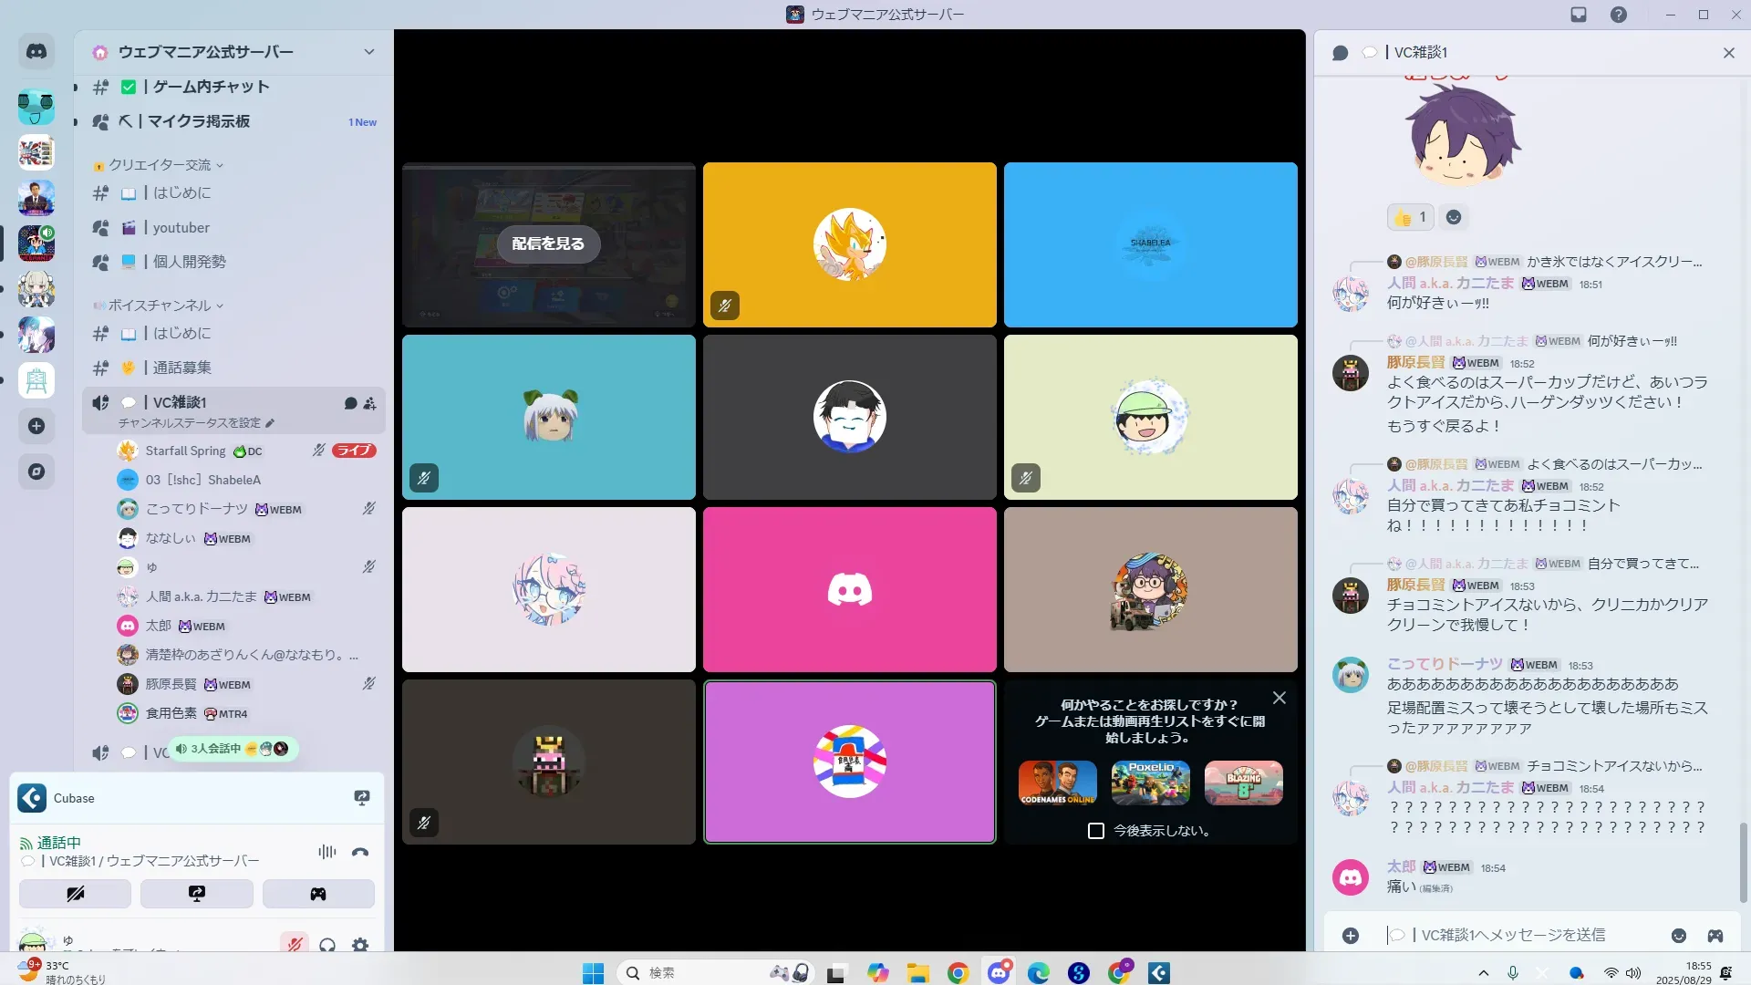This screenshot has height=985, width=1751.
Task: Open the youtuber channel
Action: (181, 228)
